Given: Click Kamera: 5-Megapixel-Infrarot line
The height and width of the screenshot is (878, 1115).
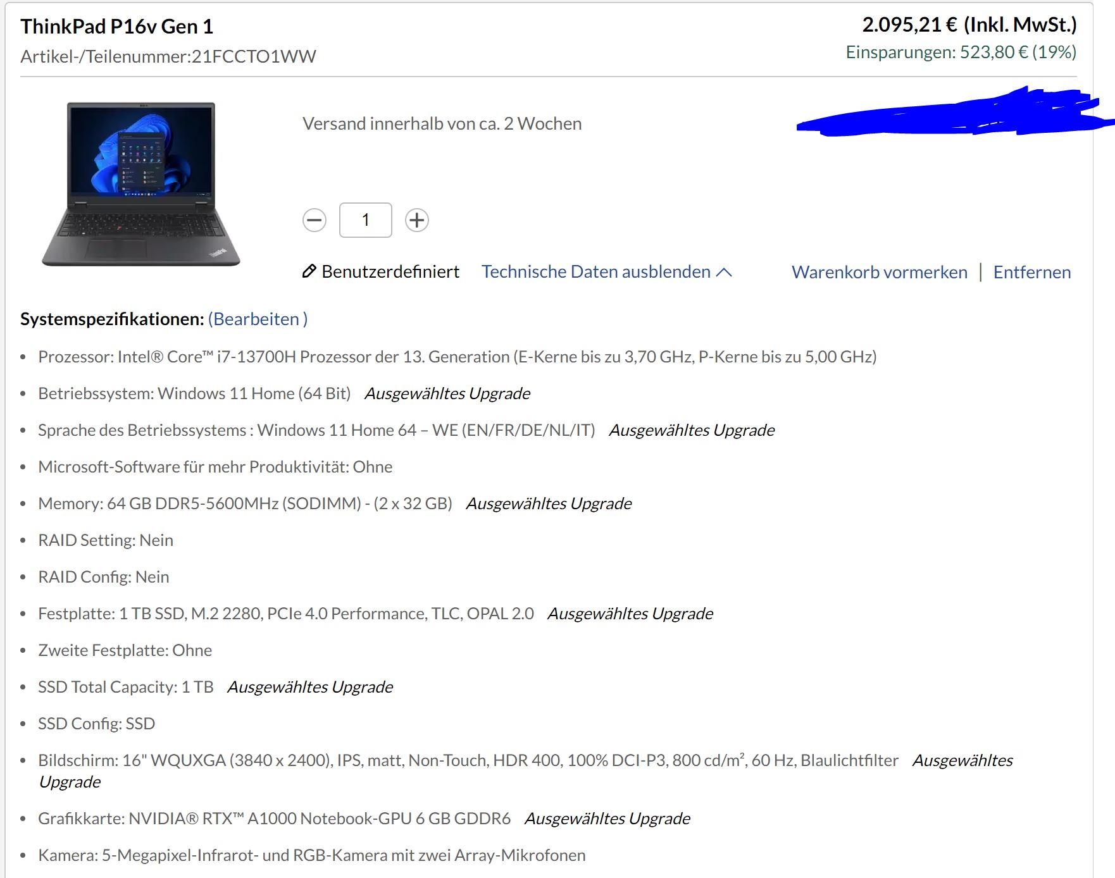Looking at the screenshot, I should coord(312,855).
